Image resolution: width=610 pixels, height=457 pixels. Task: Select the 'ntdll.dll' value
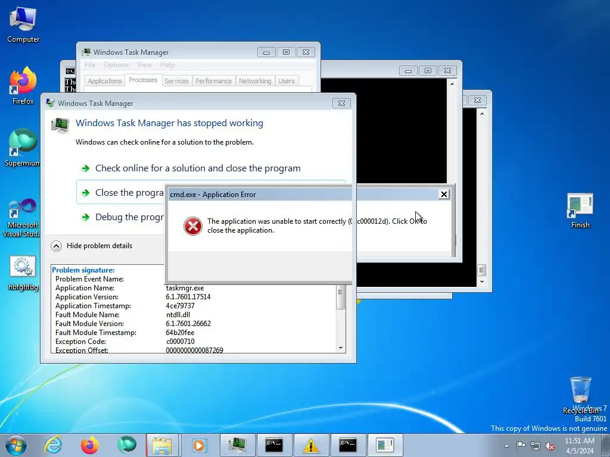tap(178, 315)
